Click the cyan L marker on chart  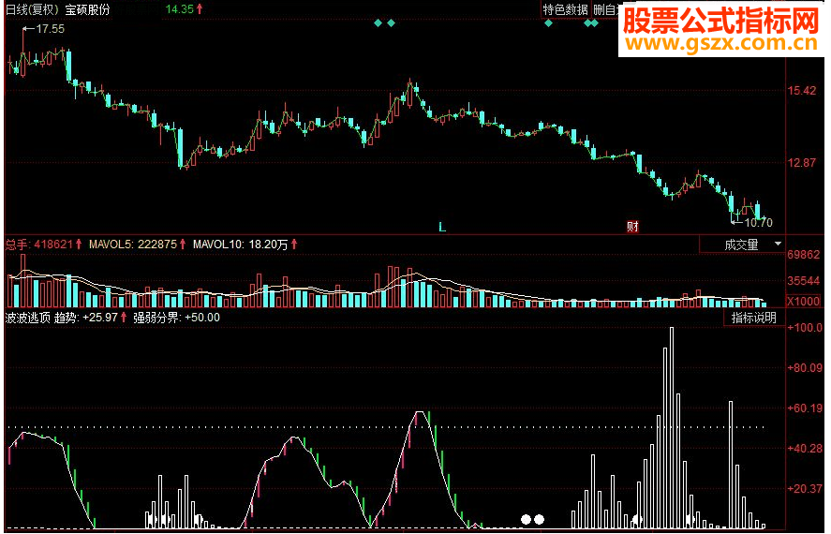coord(442,228)
